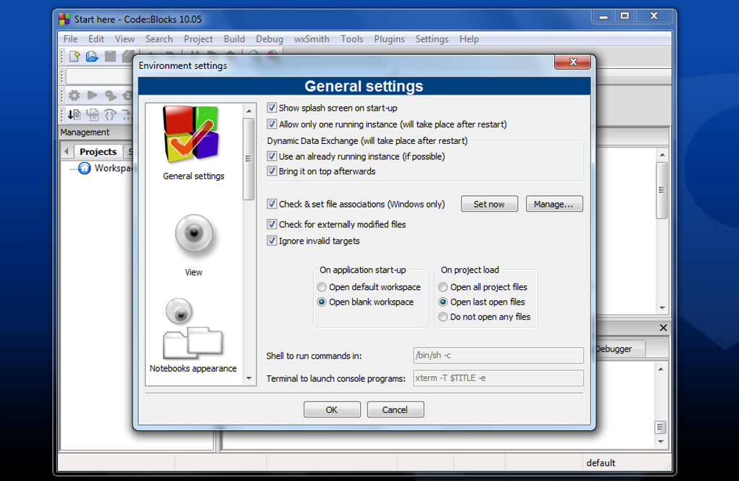The height and width of the screenshot is (481, 739).
Task: Open the Build menu
Action: tap(234, 39)
